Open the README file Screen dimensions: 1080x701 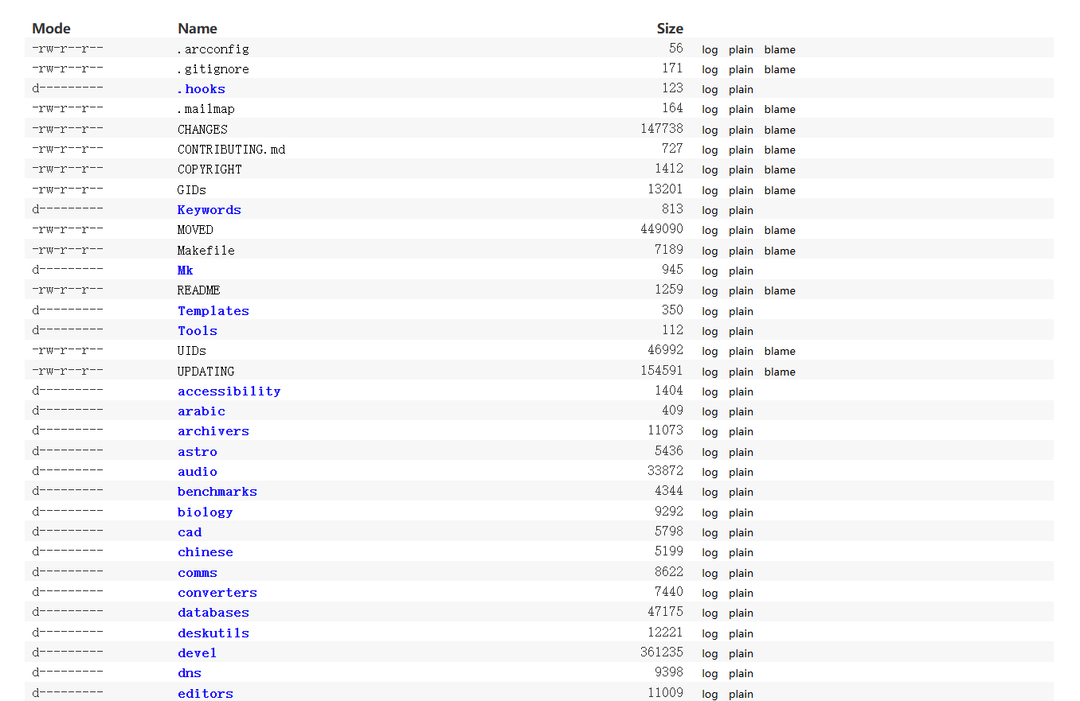coord(198,290)
